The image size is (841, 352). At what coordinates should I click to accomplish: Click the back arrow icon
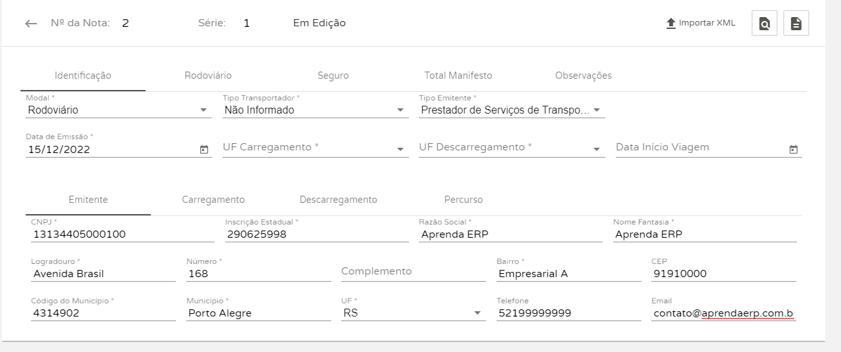(x=31, y=24)
